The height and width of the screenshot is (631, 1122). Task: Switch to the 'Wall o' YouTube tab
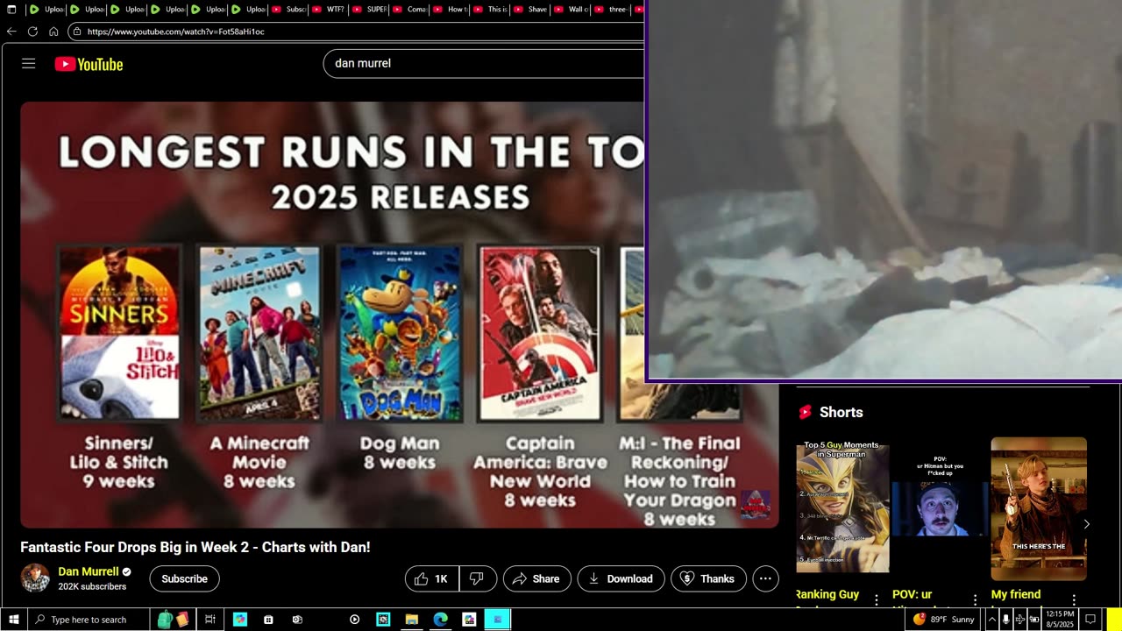tap(572, 10)
